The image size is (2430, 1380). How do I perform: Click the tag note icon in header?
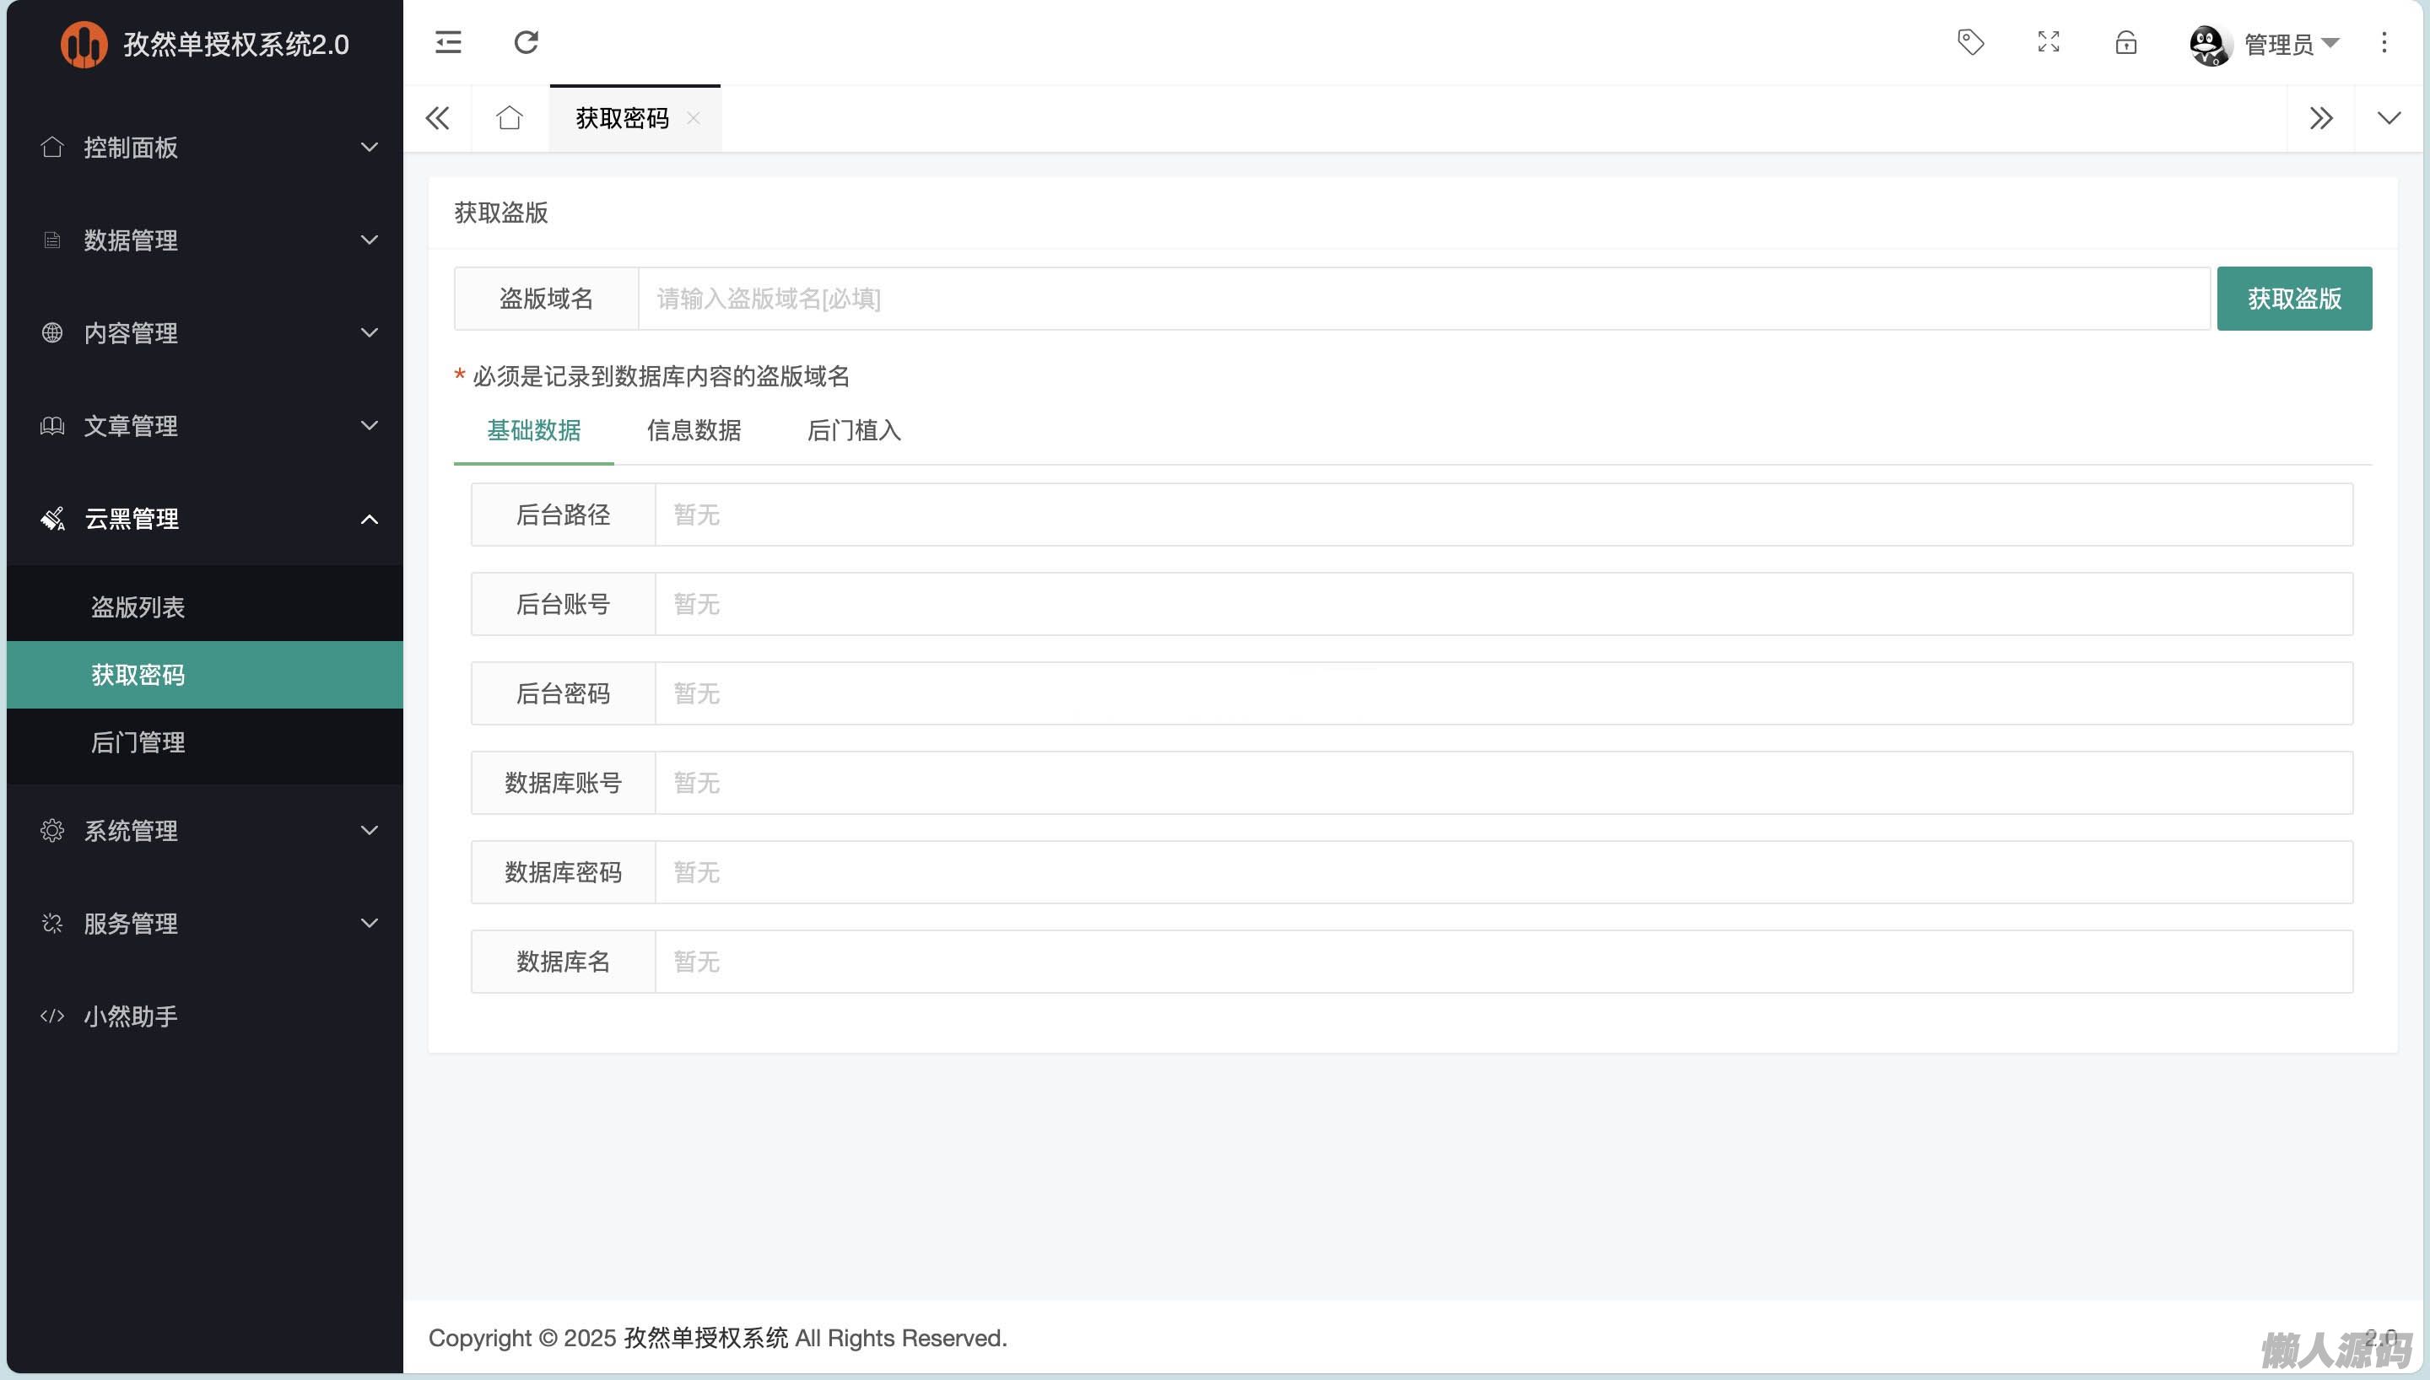[1970, 43]
